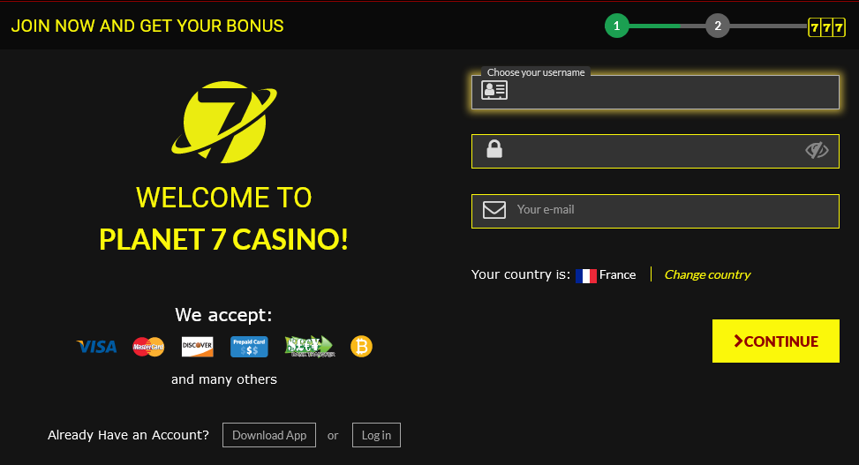Click the Prepaid Card icon
This screenshot has width=859, height=465.
(249, 347)
